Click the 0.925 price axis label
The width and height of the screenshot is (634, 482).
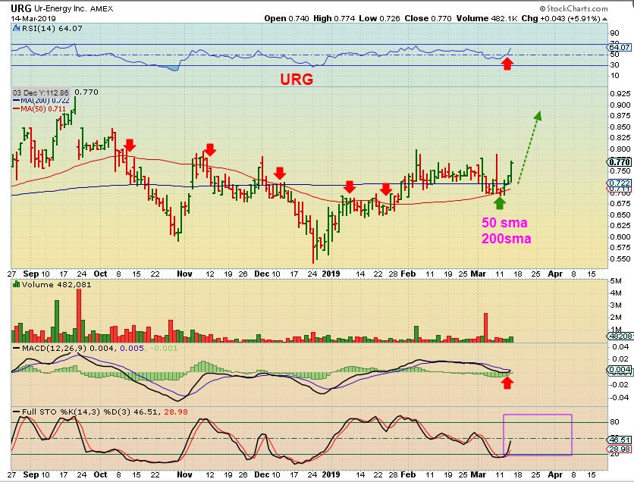tap(620, 94)
